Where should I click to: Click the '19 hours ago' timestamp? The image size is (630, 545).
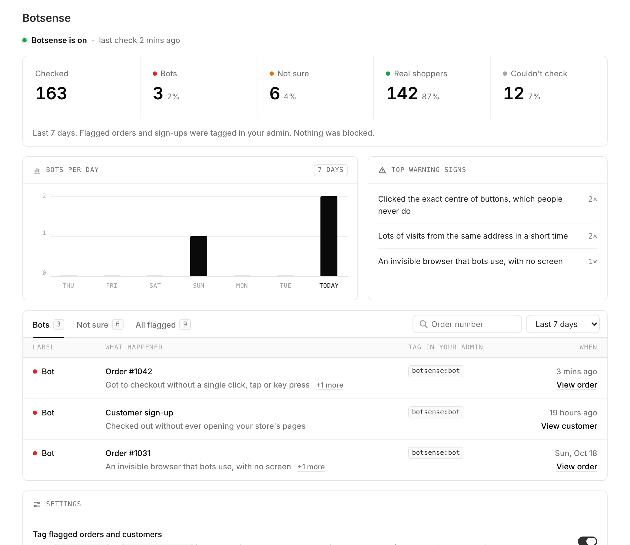pyautogui.click(x=573, y=413)
